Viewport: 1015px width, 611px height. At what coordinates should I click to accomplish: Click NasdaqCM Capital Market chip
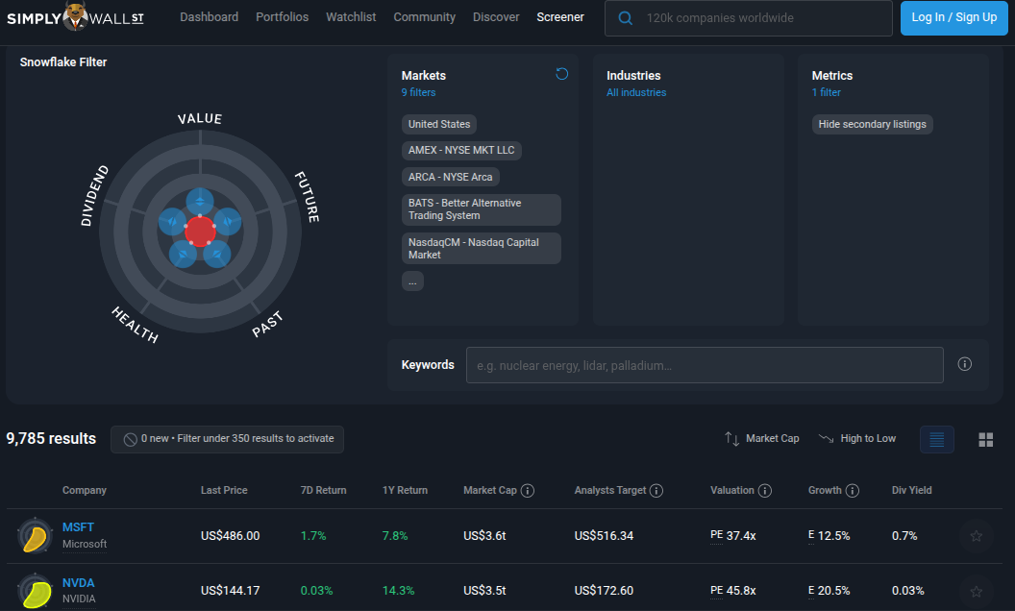[481, 249]
